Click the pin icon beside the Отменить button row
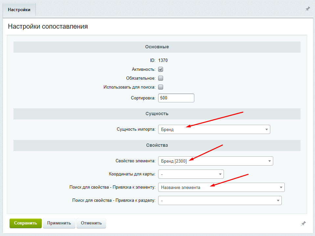Viewport: 315px width, 236px height. click(x=303, y=223)
